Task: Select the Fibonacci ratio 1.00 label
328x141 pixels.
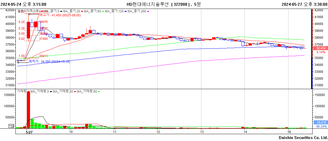Action: [x=21, y=56]
